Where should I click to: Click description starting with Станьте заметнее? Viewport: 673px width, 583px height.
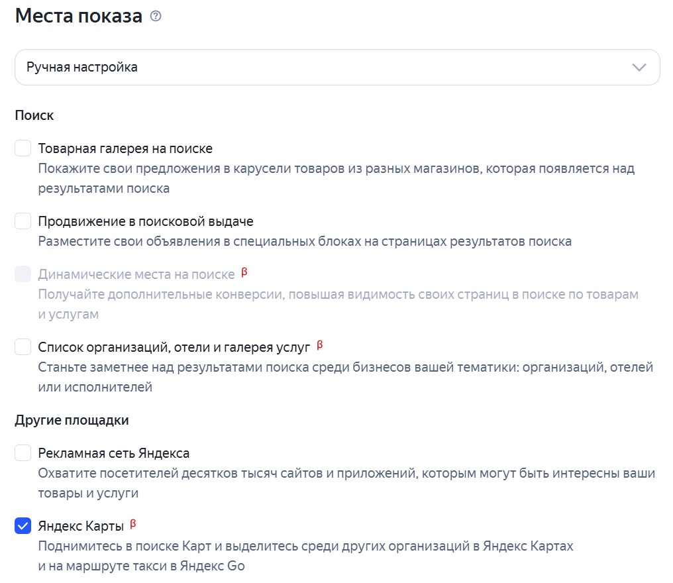pos(346,378)
